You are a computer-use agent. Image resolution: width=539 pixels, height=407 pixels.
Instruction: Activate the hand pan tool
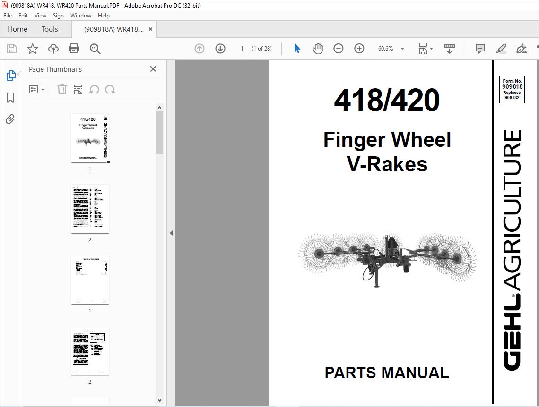(318, 49)
